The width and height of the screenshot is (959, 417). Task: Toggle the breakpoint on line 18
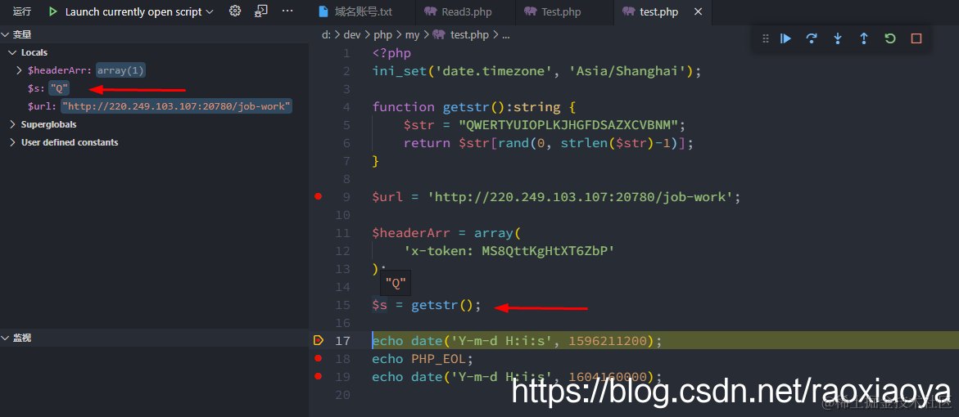click(318, 358)
